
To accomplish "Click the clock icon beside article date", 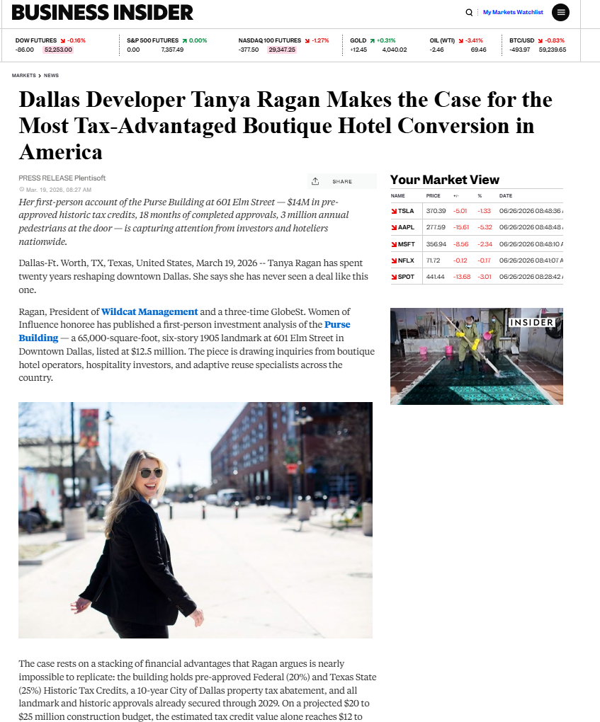I will tap(22, 189).
